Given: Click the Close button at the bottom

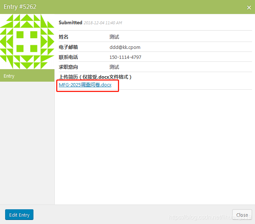Looking at the screenshot, I should point(242,215).
